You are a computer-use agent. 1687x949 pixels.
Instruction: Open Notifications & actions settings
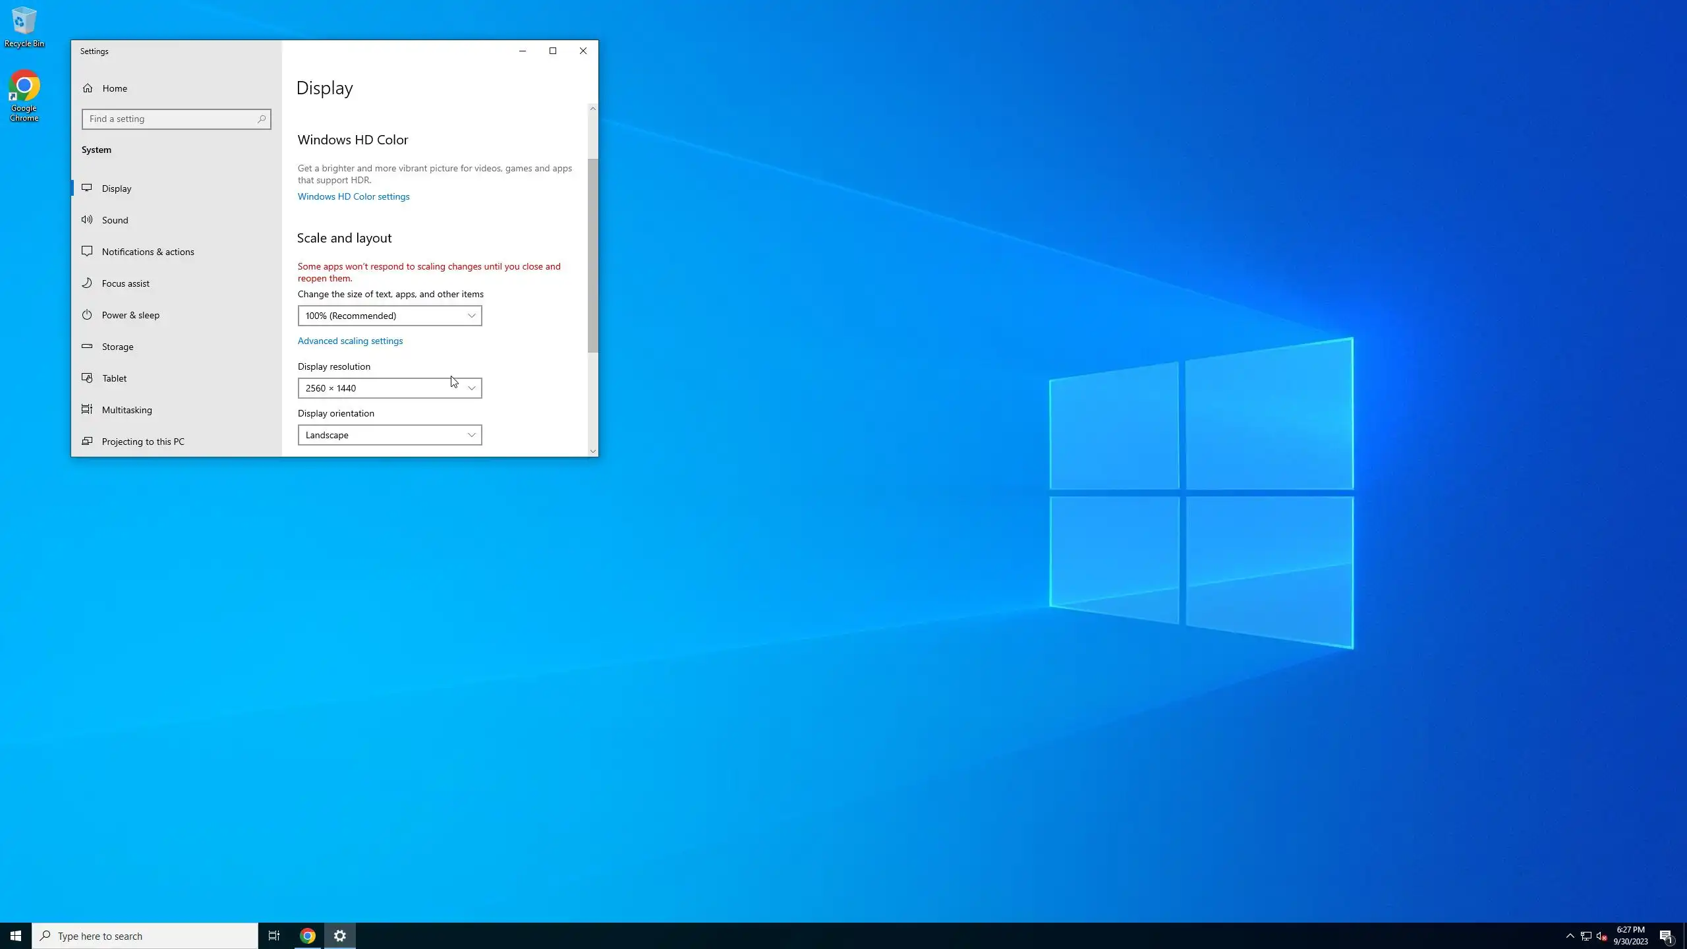click(148, 252)
